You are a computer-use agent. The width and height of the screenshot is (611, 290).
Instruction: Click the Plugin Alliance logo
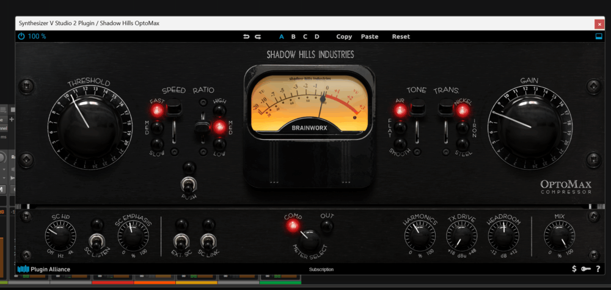(x=43, y=269)
